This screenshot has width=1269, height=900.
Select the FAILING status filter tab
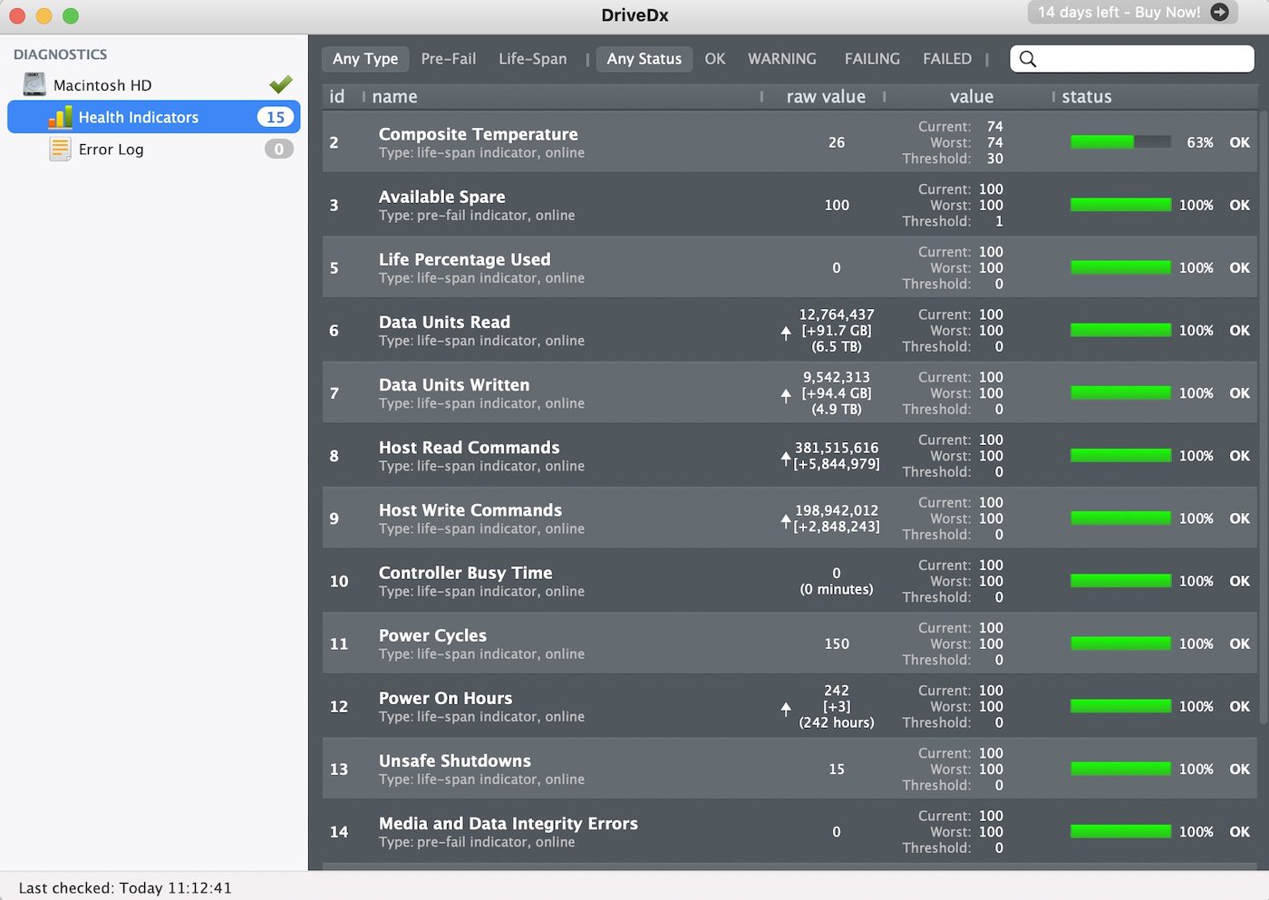[872, 59]
